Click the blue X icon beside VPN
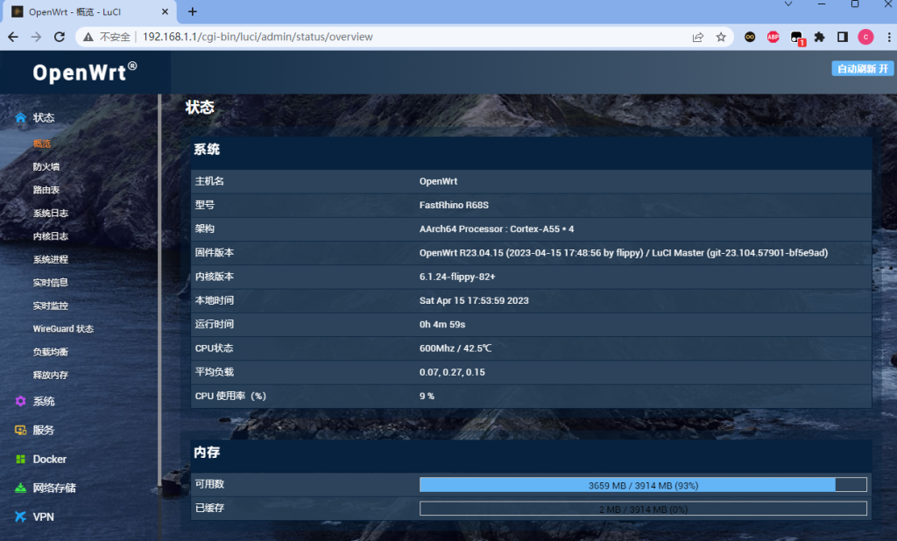Image resolution: width=897 pixels, height=541 pixels. [x=21, y=517]
